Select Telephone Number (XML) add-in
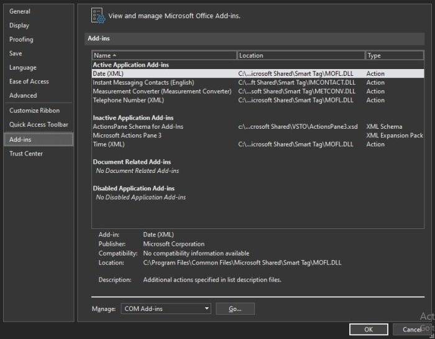Screen dimensions: 435x339 (x=258, y=100)
